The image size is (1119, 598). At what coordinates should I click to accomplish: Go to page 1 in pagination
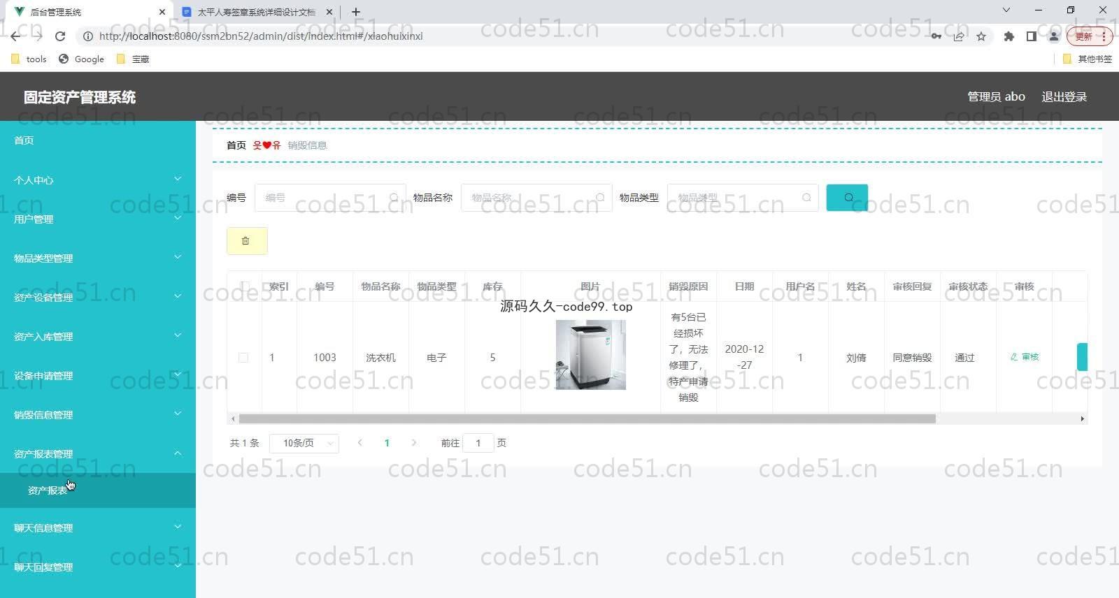point(387,443)
